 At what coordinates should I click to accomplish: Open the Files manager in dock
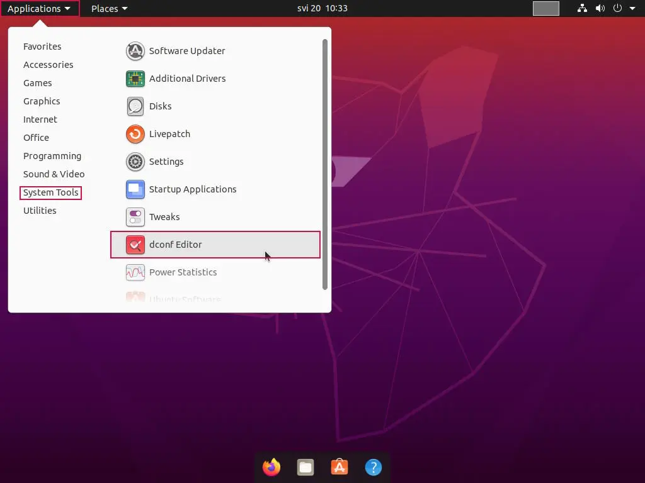pos(305,467)
